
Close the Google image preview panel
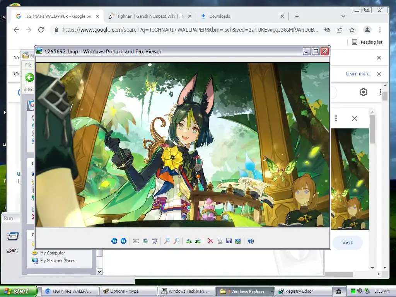(355, 118)
